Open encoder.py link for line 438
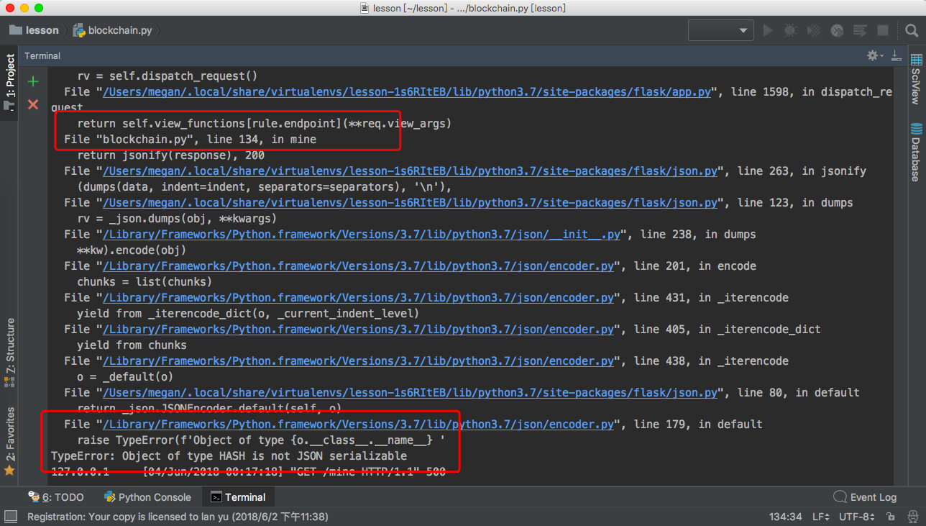 pos(359,361)
